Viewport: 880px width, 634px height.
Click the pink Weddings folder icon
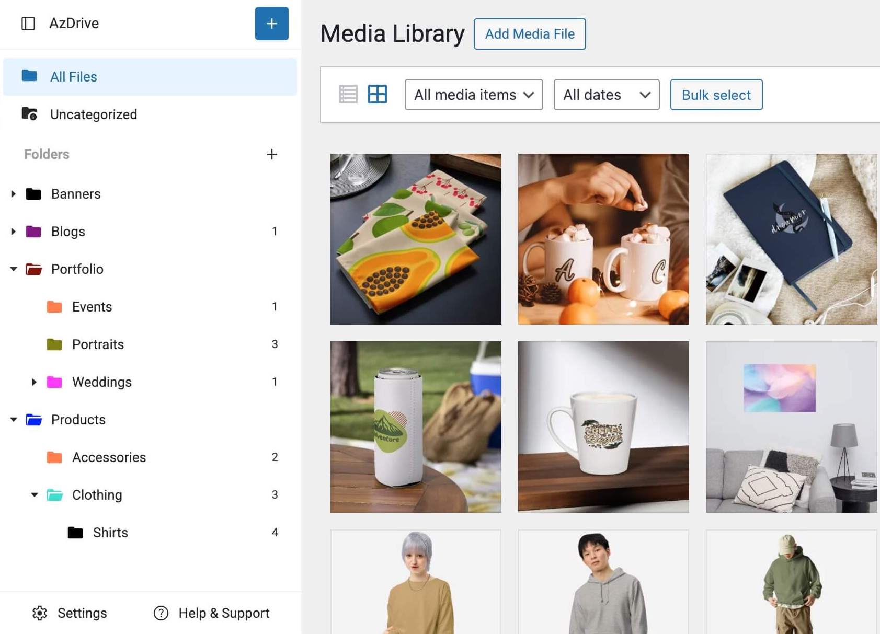54,382
